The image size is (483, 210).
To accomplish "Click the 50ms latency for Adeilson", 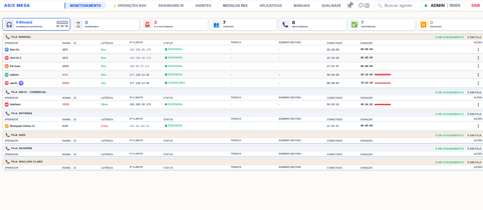I will (104, 105).
